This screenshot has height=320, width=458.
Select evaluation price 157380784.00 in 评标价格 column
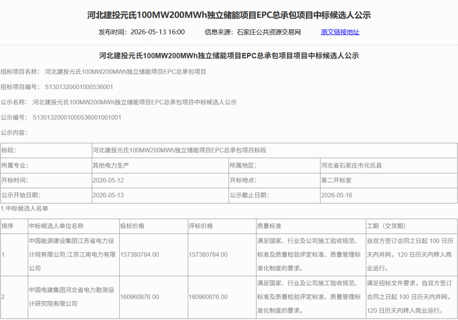(222, 255)
